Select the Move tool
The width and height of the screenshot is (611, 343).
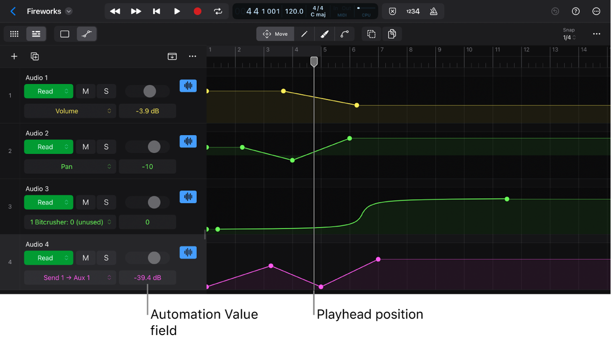point(275,34)
